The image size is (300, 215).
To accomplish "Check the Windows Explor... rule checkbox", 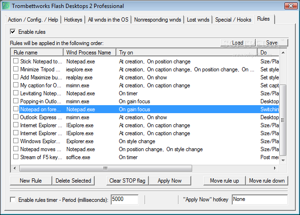I will [x=16, y=141].
